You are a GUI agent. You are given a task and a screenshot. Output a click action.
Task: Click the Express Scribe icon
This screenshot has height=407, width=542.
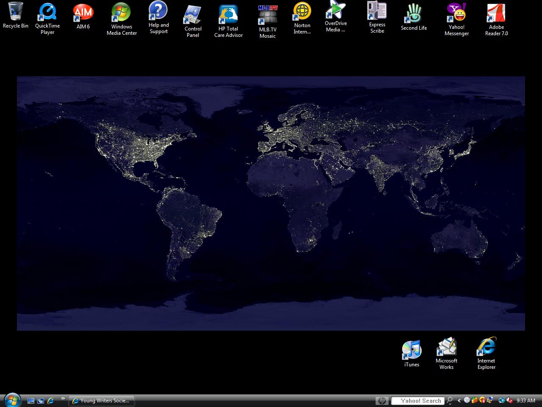(x=377, y=17)
